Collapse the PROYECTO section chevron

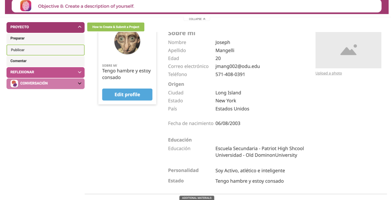pos(79,27)
